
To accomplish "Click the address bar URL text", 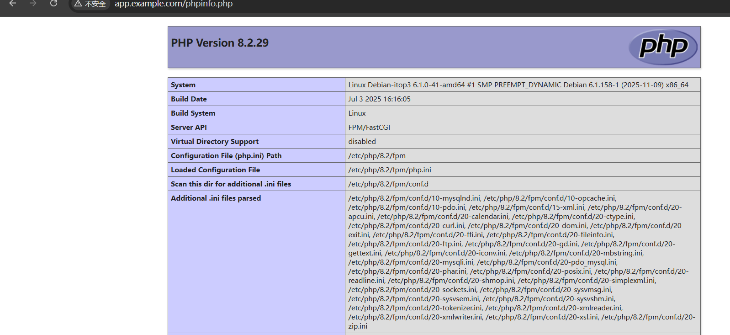I will [x=174, y=4].
